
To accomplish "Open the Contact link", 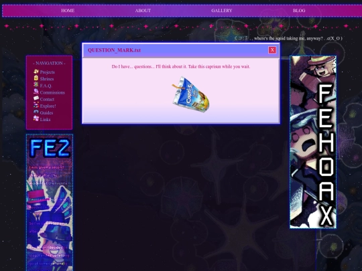I will coord(47,99).
